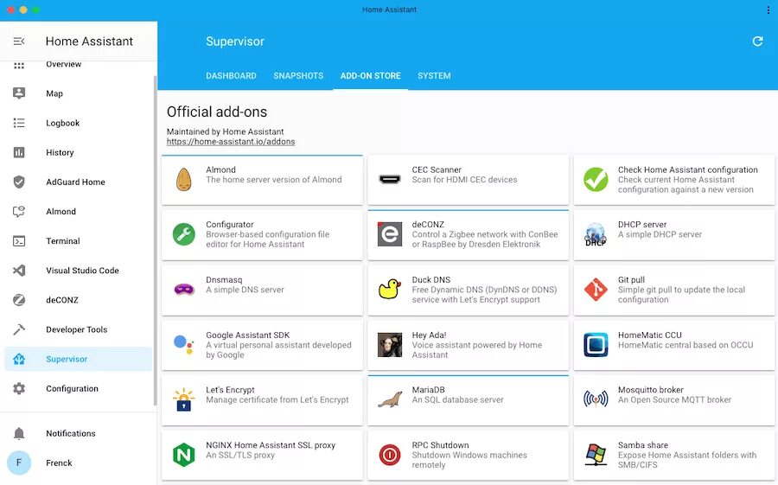This screenshot has height=485, width=778.
Task: Reload the add-on store with refresh icon
Action: point(757,41)
